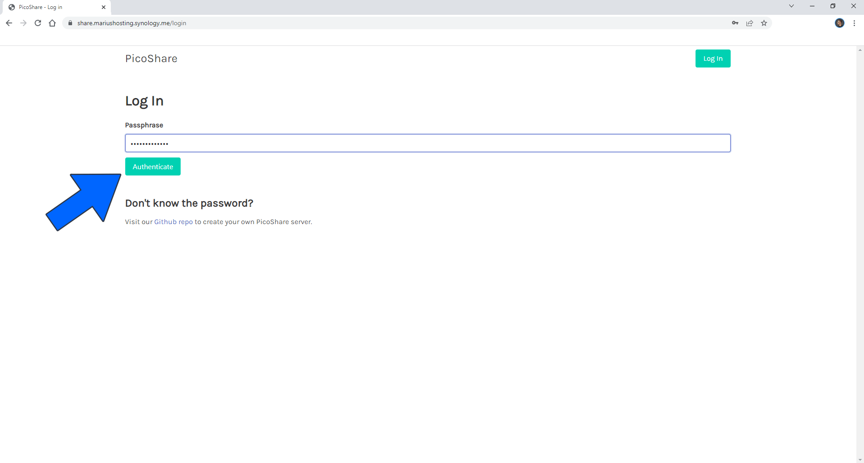This screenshot has height=463, width=864.
Task: Click the Log In button in header
Action: 713,58
